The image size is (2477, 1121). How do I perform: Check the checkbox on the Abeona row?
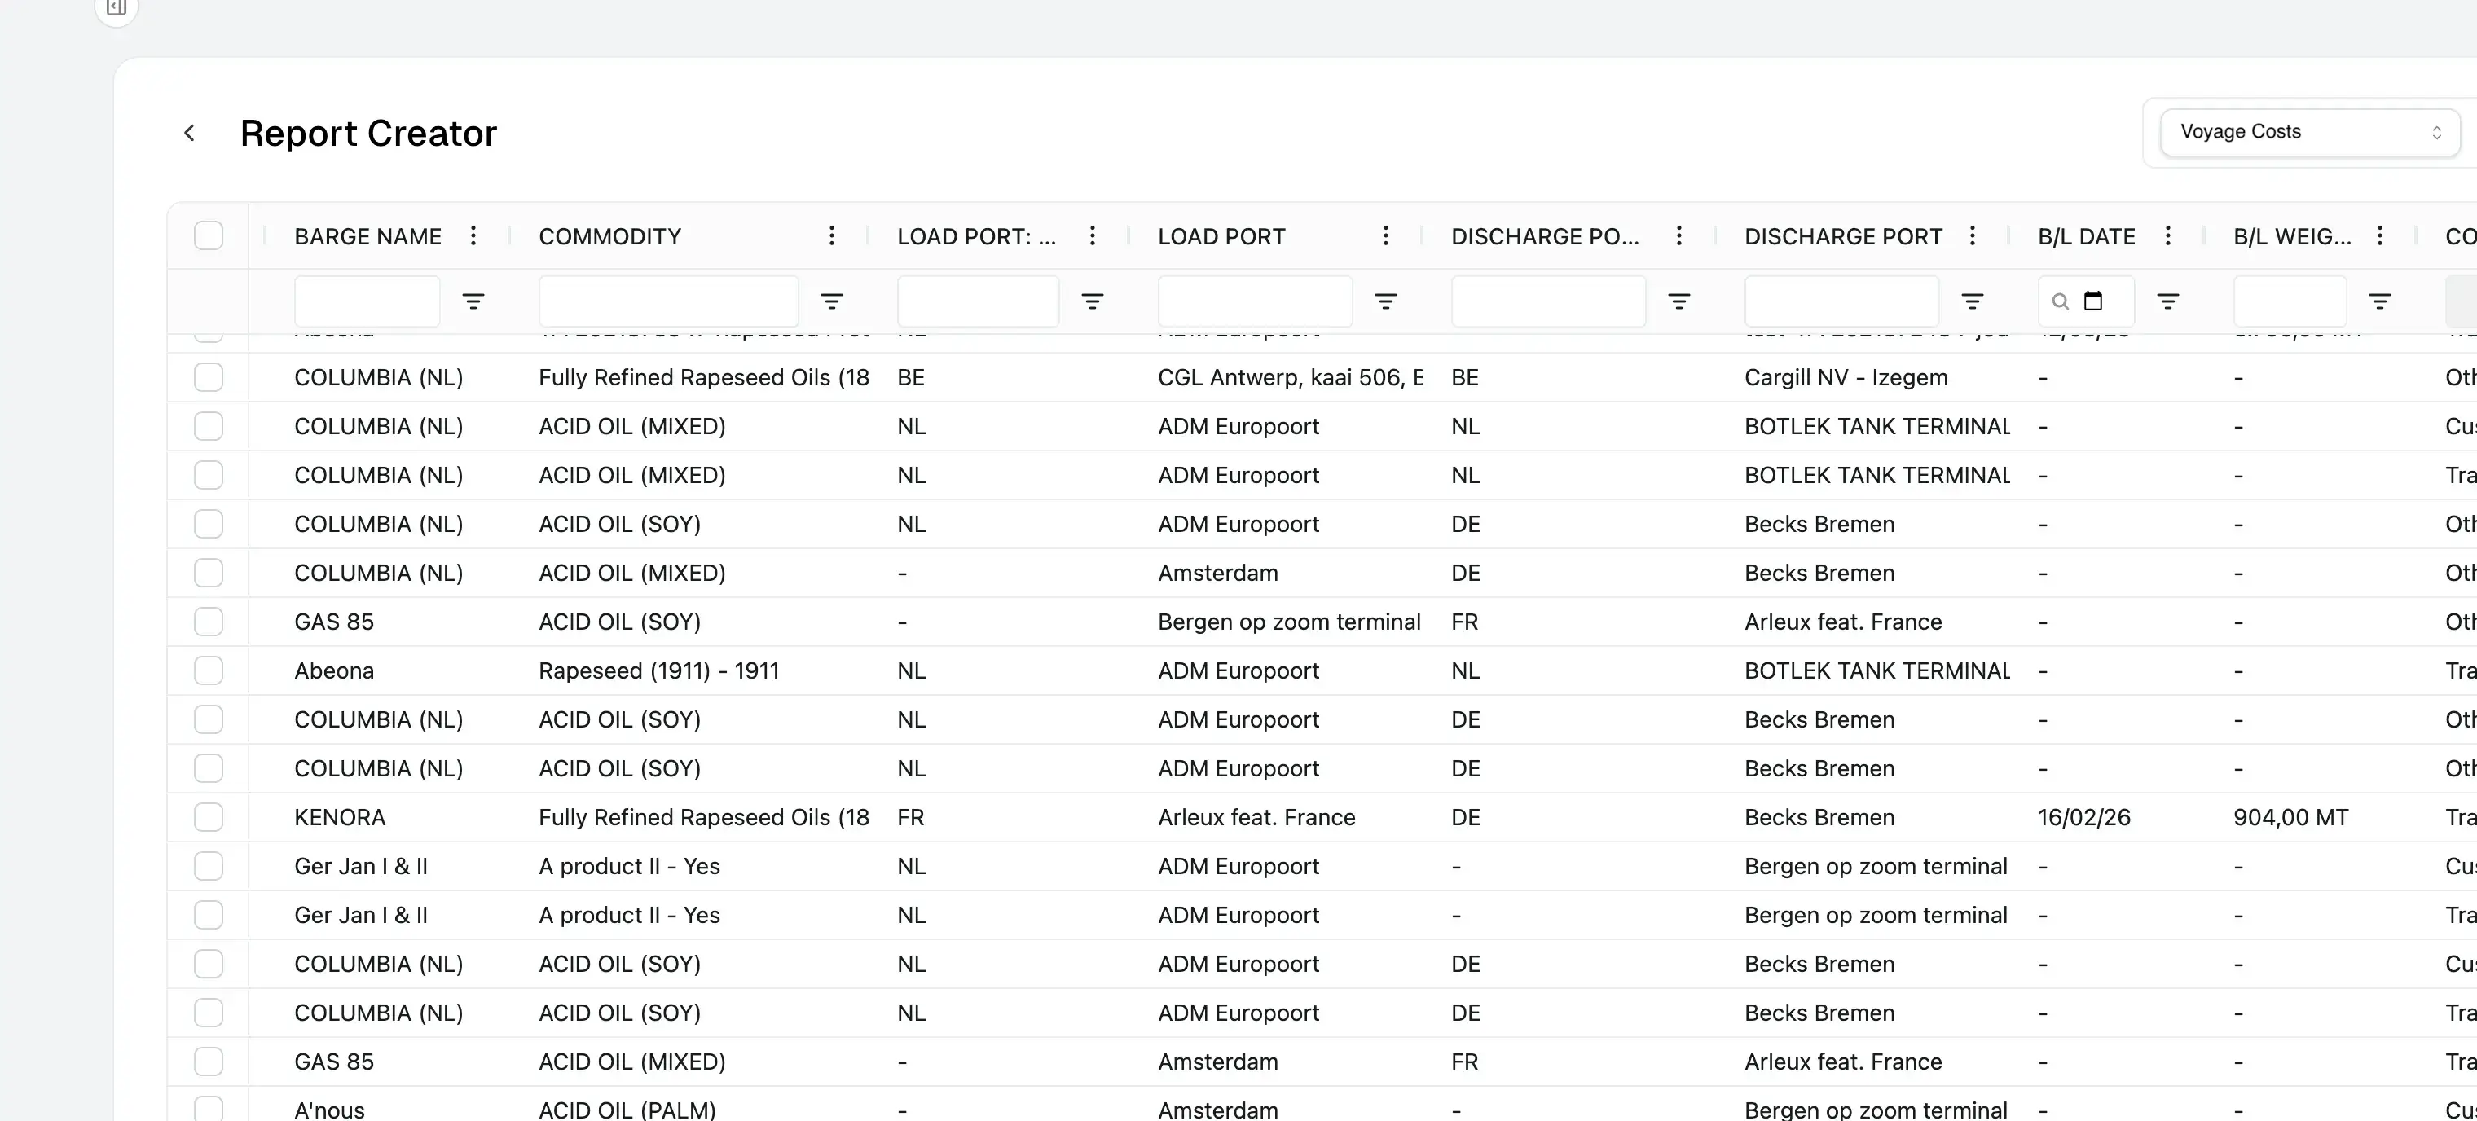208,670
